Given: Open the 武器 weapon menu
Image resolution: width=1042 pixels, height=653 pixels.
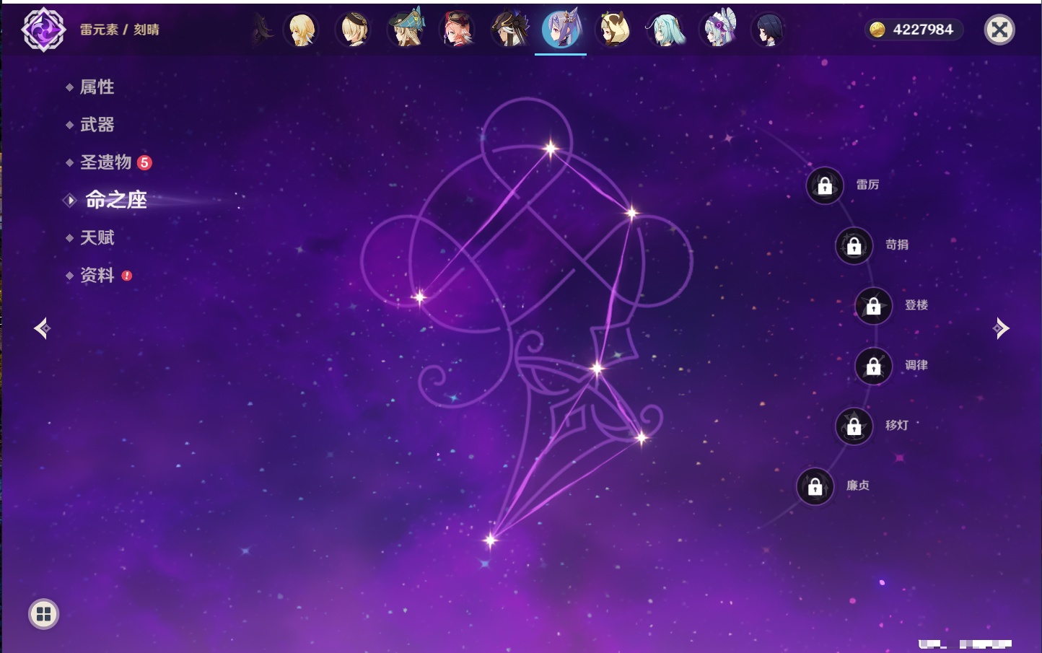Looking at the screenshot, I should (97, 125).
